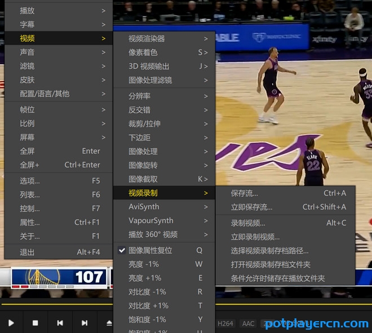Click the AAC audio codec badge

tap(248, 323)
